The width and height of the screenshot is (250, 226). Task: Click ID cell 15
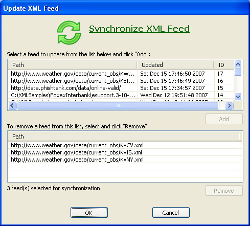coord(220,88)
